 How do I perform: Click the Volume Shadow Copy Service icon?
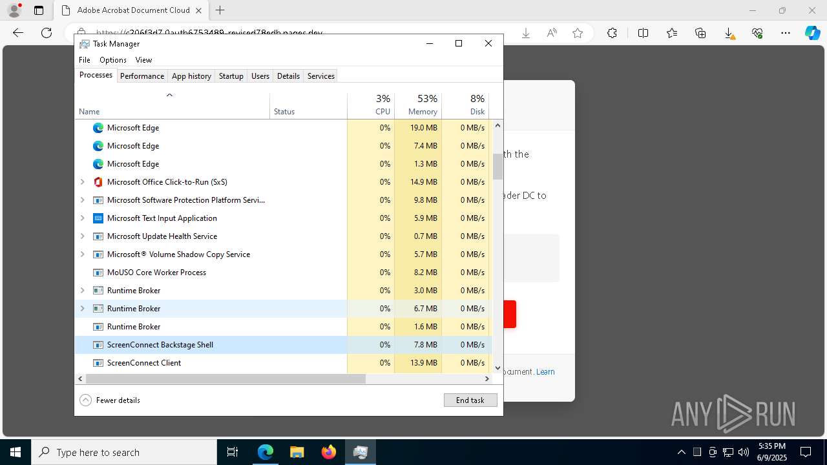pyautogui.click(x=98, y=254)
